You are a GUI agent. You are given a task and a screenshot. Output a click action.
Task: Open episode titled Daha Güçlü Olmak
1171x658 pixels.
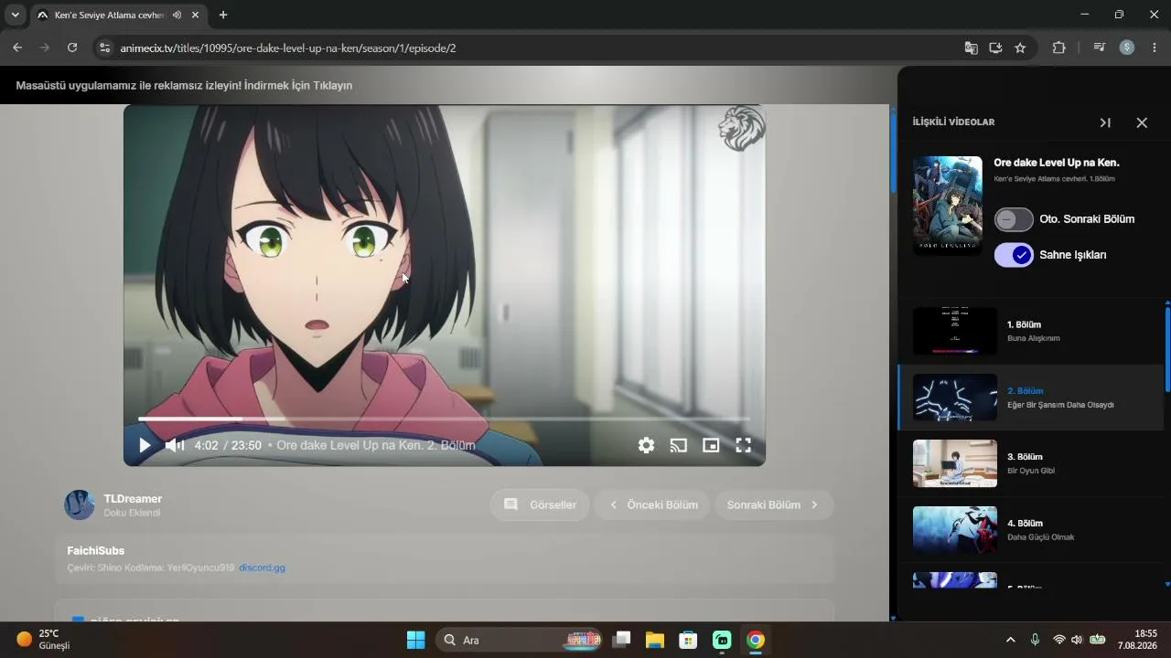tap(1041, 537)
